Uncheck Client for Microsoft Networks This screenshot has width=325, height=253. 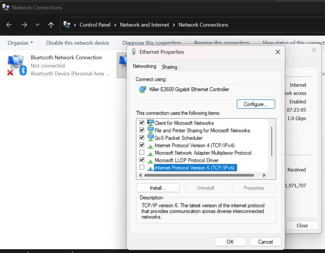click(x=142, y=123)
